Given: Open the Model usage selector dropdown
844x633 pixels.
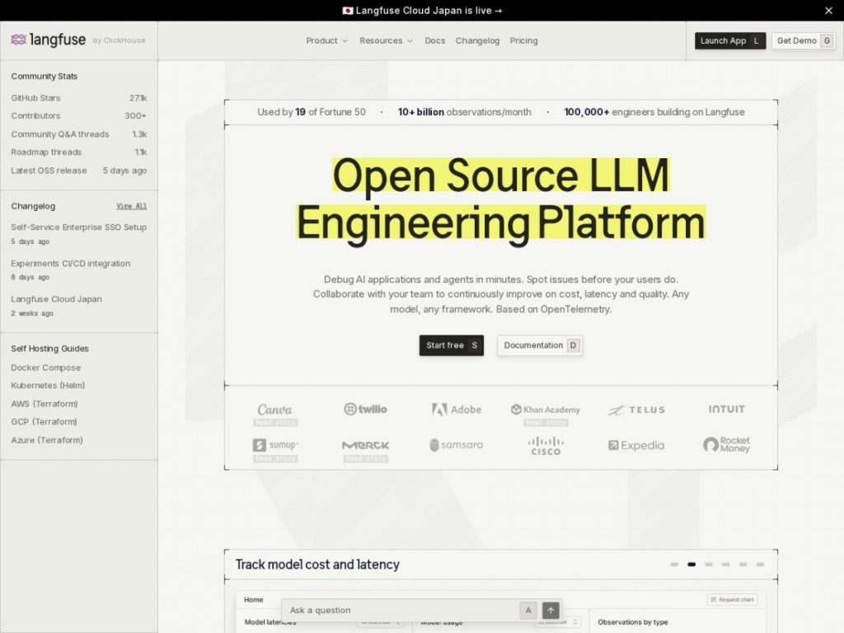Looking at the screenshot, I should click(x=557, y=622).
